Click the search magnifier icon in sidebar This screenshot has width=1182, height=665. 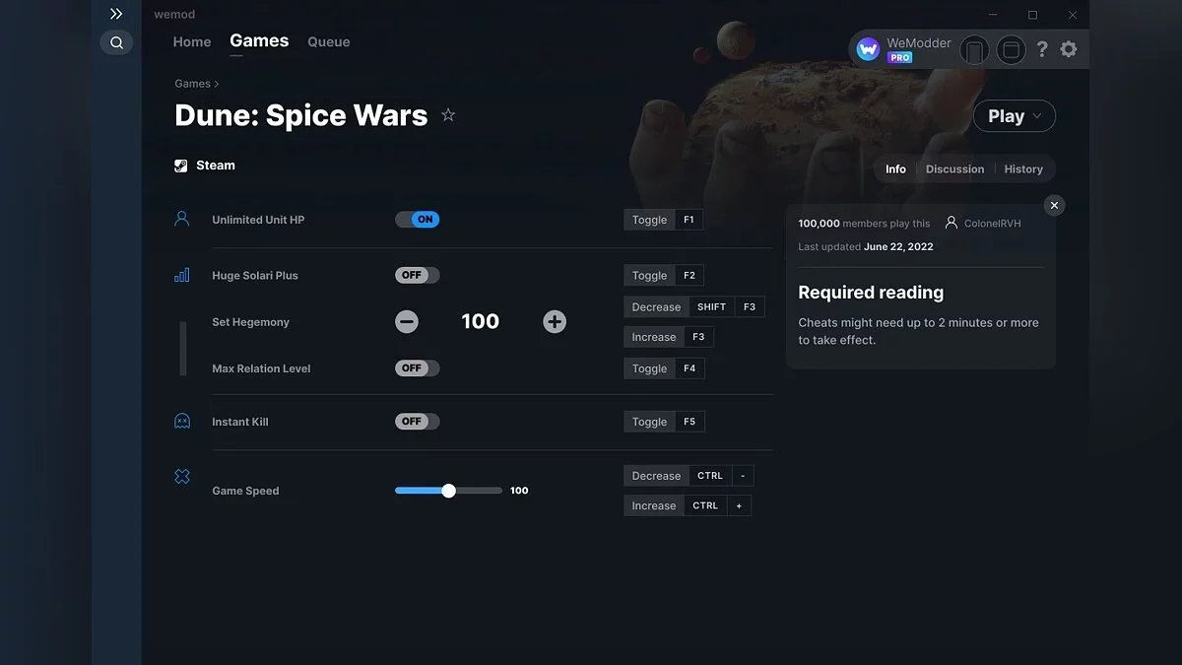(x=116, y=42)
